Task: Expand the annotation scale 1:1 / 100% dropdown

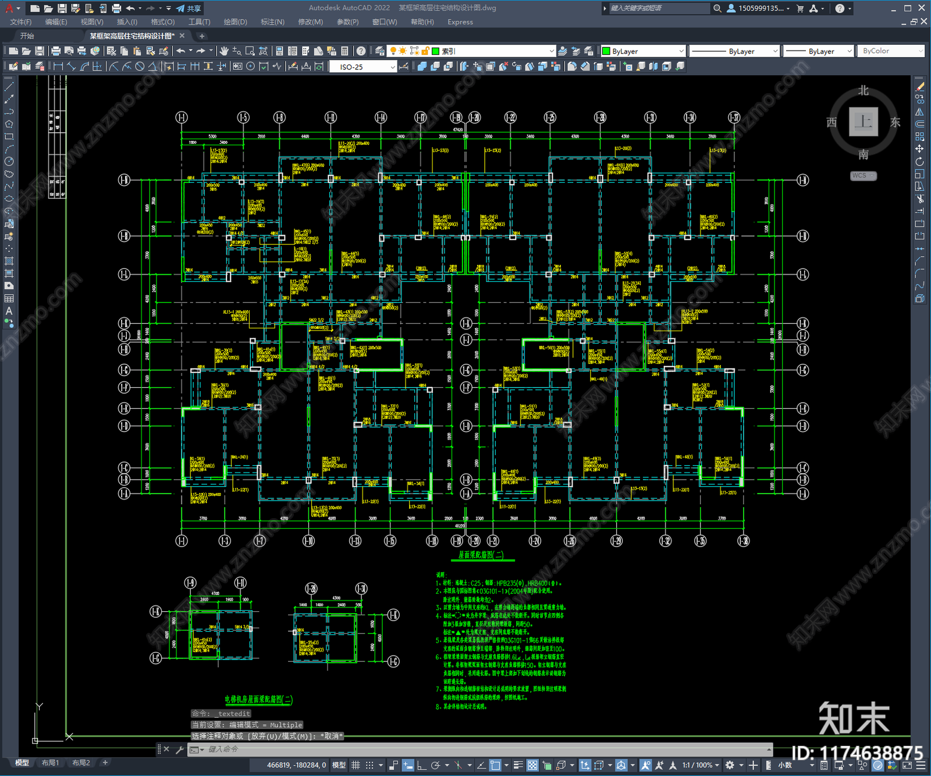Action: point(701,765)
